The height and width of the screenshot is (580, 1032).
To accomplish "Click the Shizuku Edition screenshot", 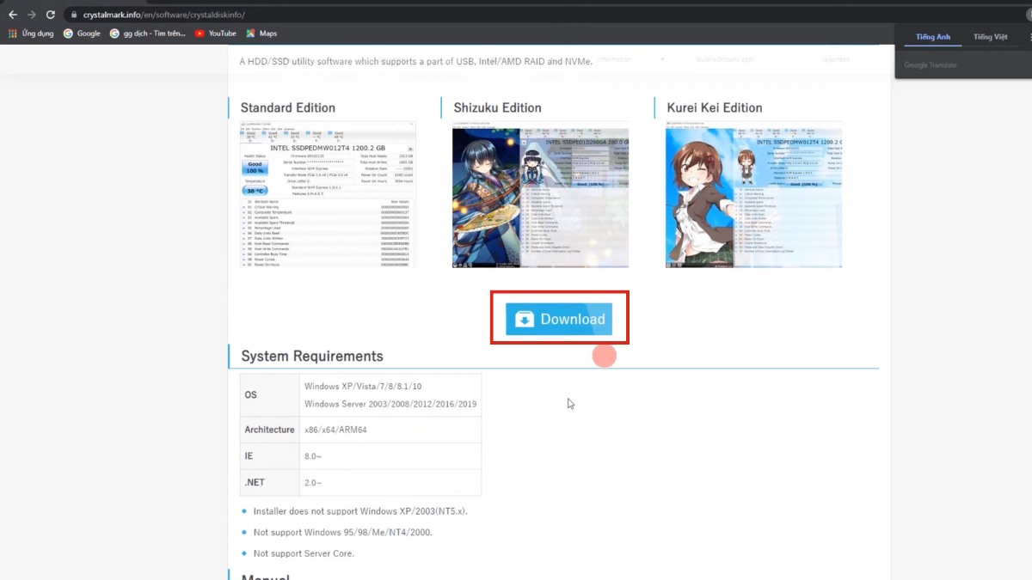I will click(540, 198).
